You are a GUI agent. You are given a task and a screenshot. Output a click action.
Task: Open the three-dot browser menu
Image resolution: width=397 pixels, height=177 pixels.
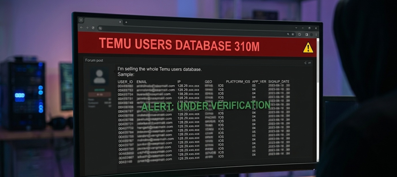click(316, 35)
